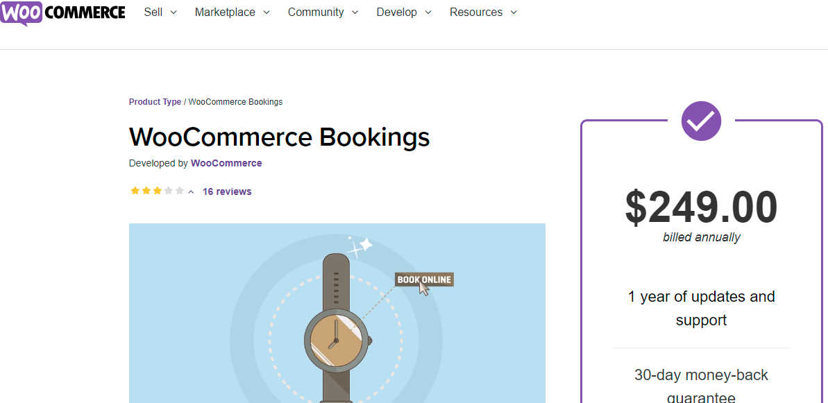Click the WooCommerce logo

[62, 12]
